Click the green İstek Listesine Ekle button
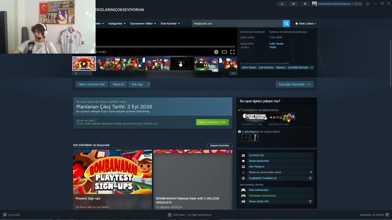392x220 pixels. (x=213, y=122)
